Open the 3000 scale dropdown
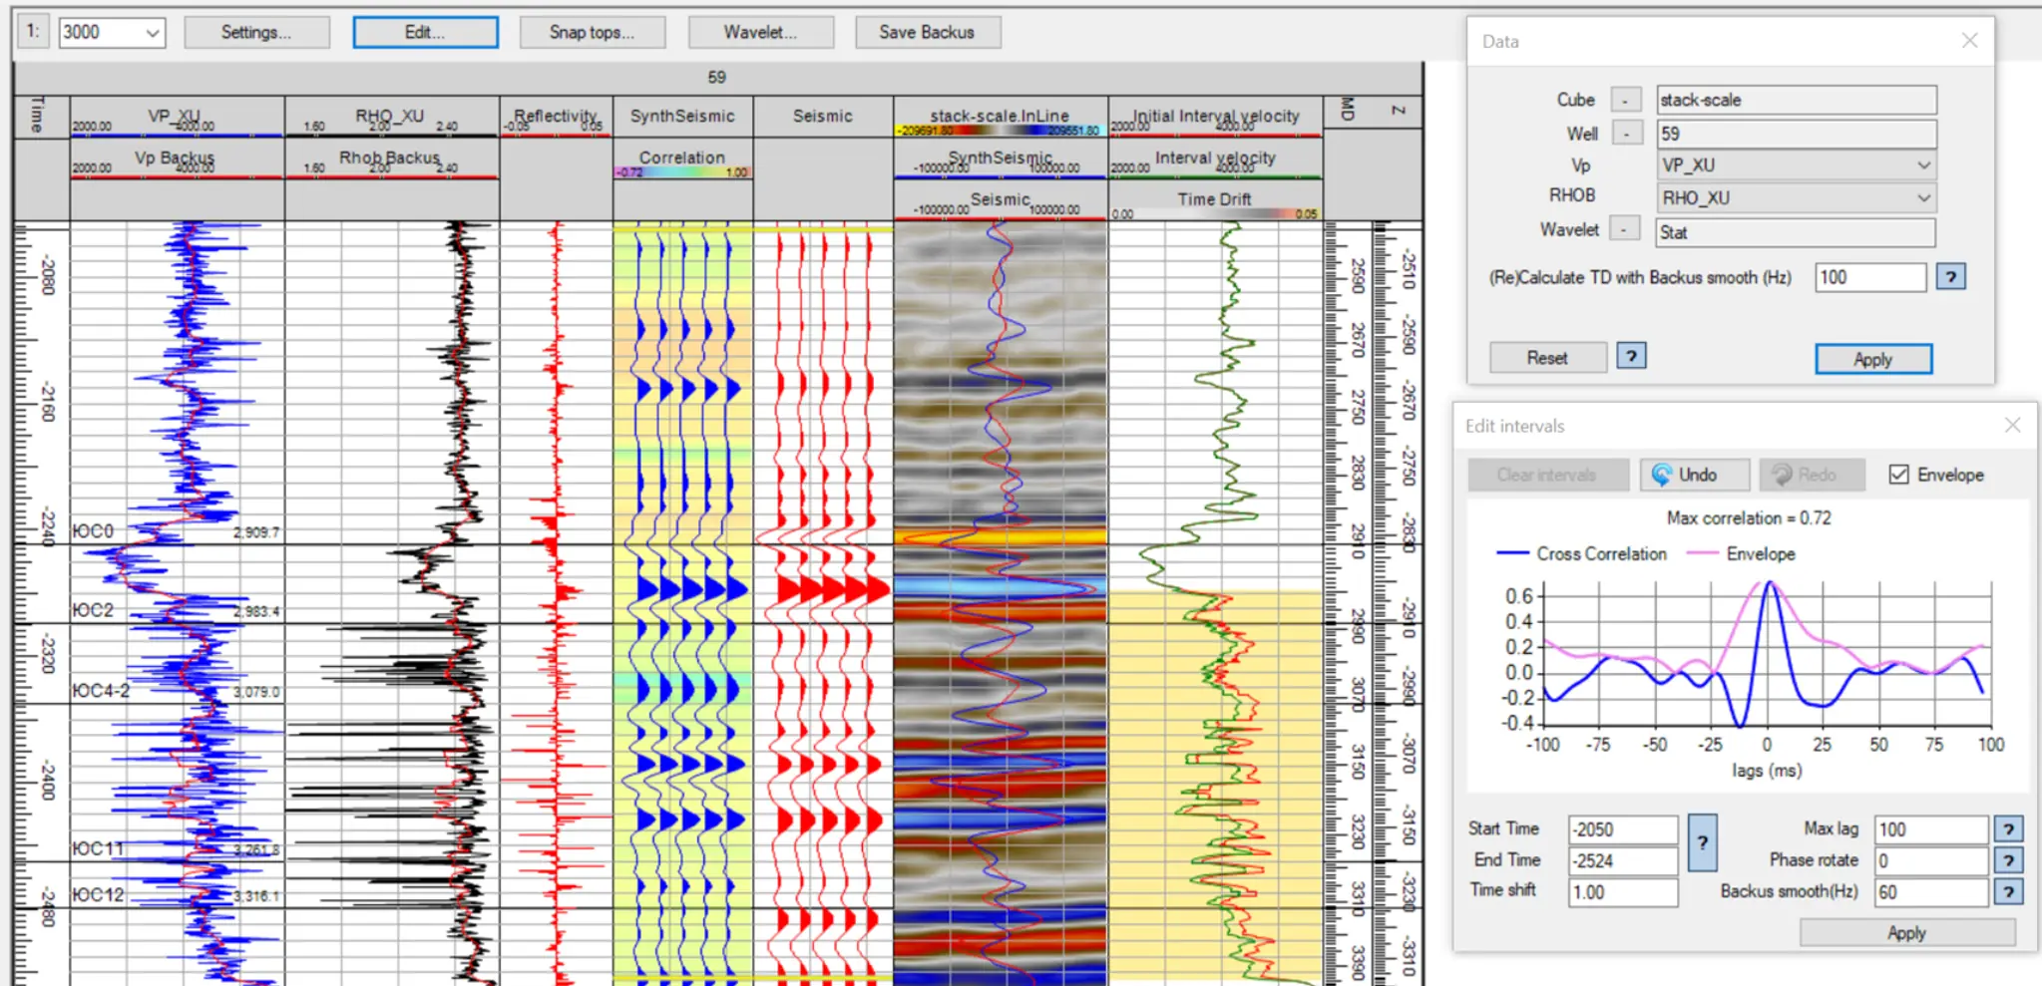 click(111, 32)
